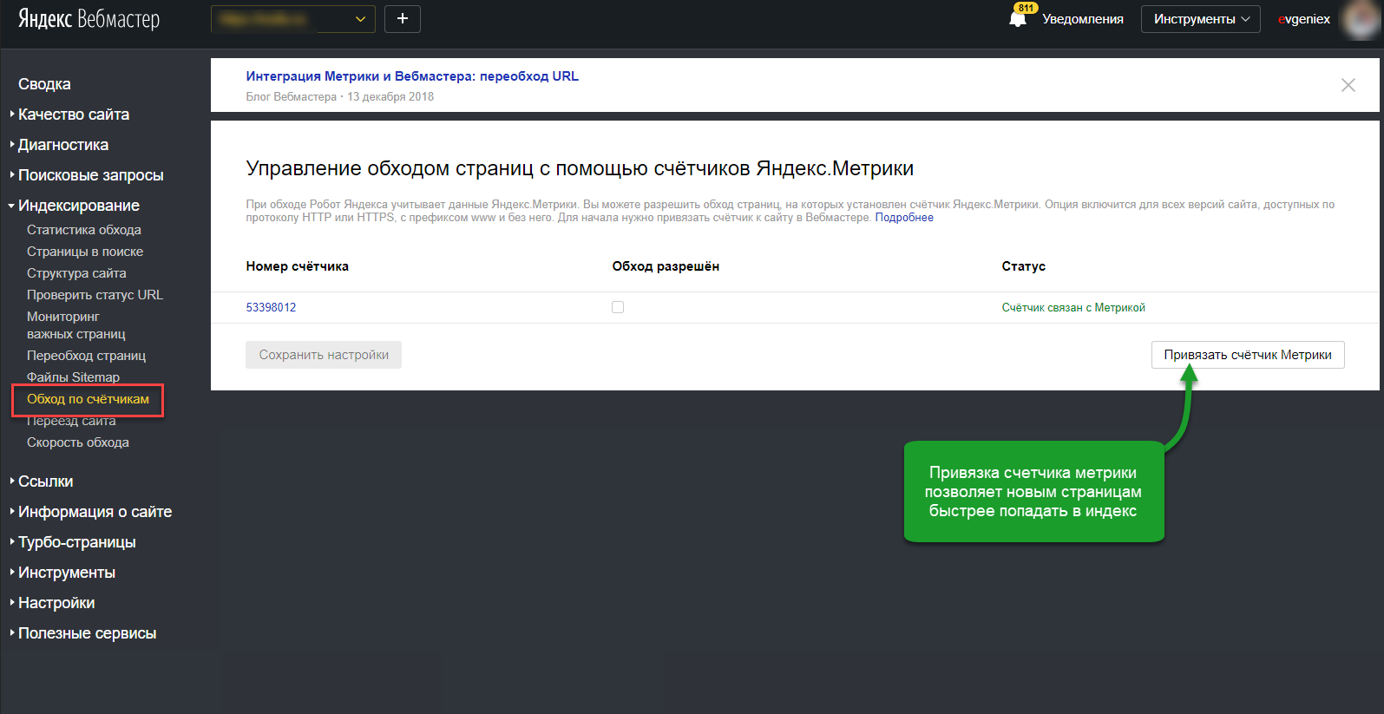Click the plus icon to add site
The image size is (1384, 714).
point(403,19)
